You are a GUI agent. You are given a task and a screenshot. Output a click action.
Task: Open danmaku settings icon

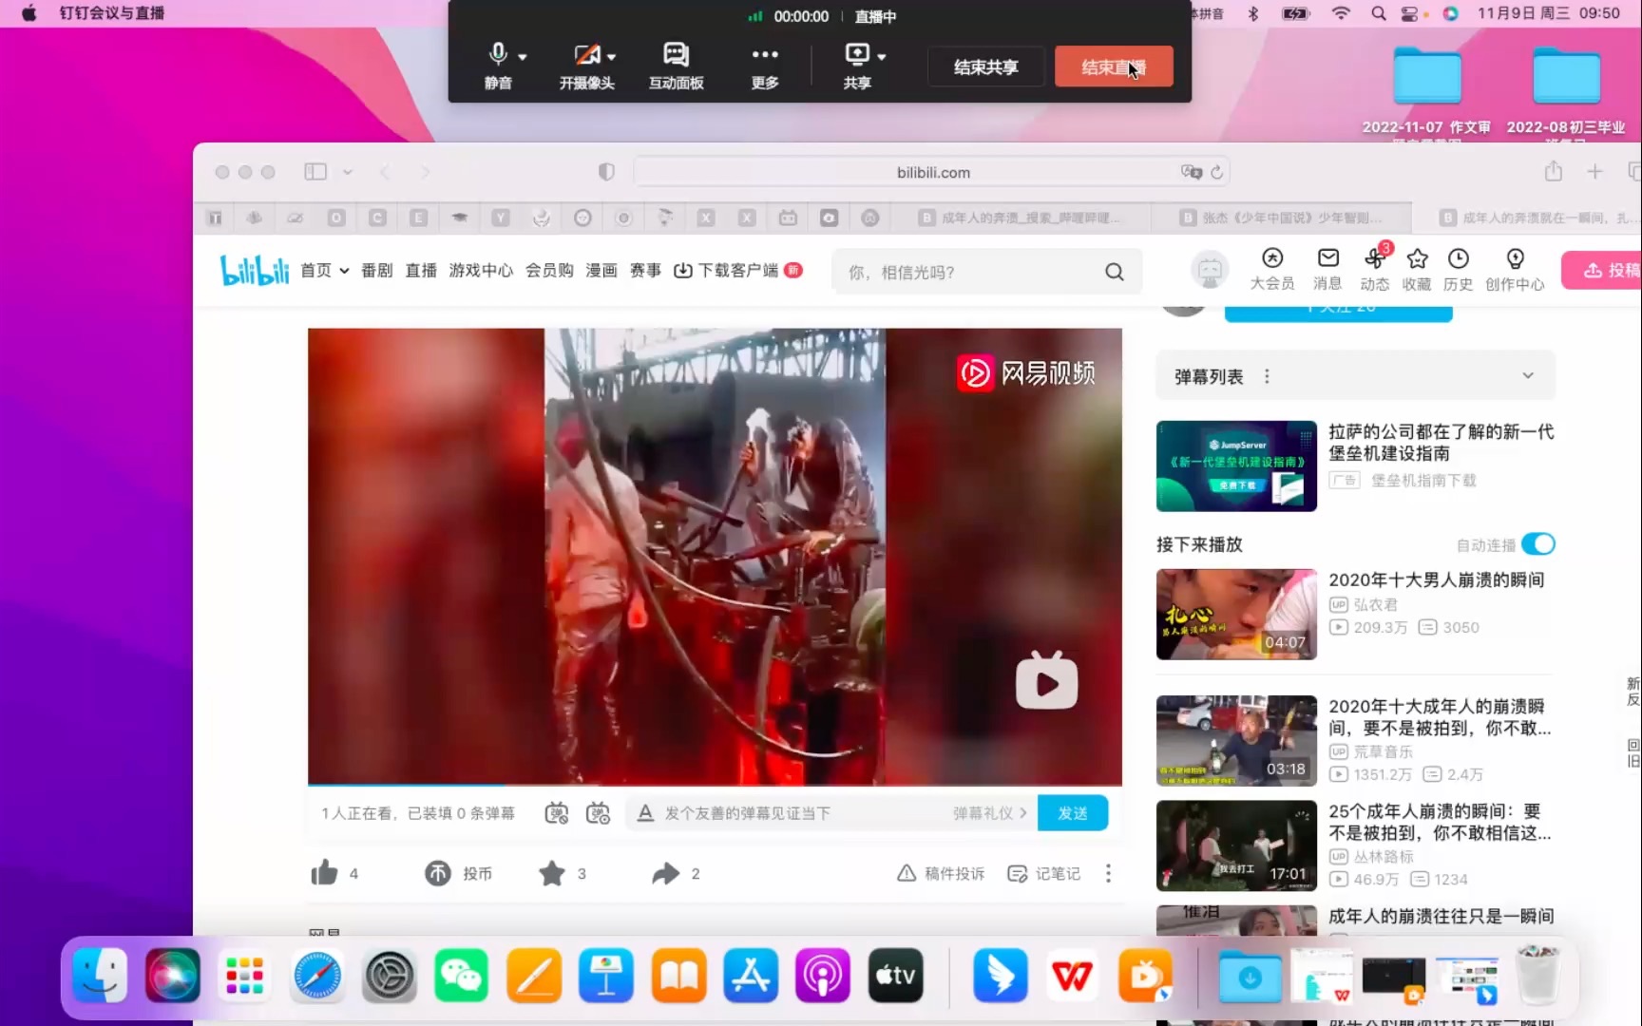coord(598,813)
